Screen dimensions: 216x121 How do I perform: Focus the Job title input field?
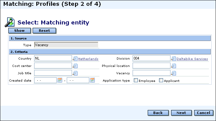[53, 73]
